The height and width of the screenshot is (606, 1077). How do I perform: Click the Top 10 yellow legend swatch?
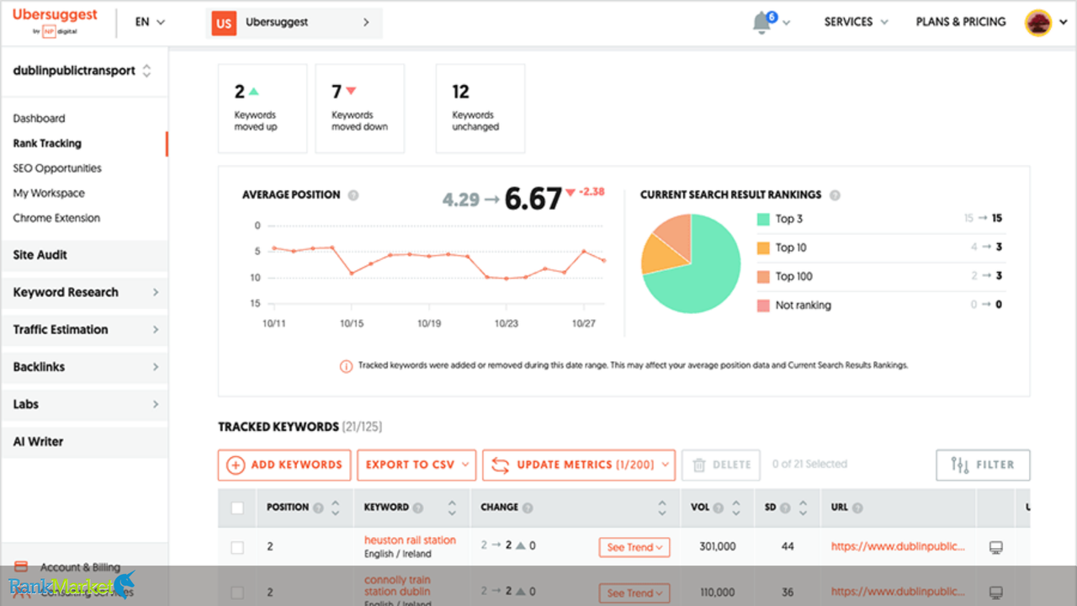tap(763, 247)
